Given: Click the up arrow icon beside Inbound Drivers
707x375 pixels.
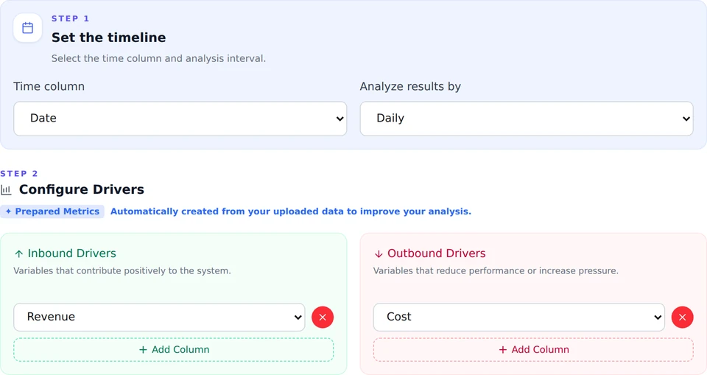Looking at the screenshot, I should (x=19, y=254).
